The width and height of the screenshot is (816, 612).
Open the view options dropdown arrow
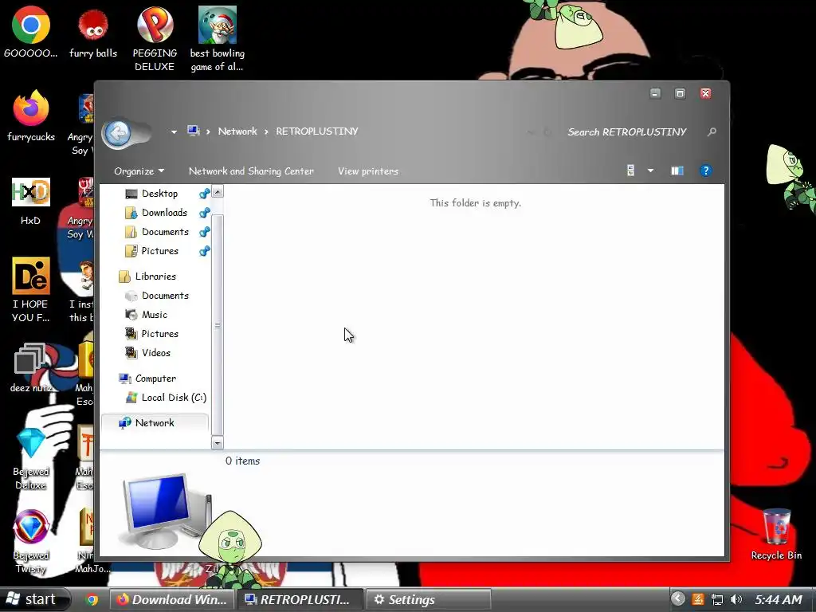click(x=650, y=171)
